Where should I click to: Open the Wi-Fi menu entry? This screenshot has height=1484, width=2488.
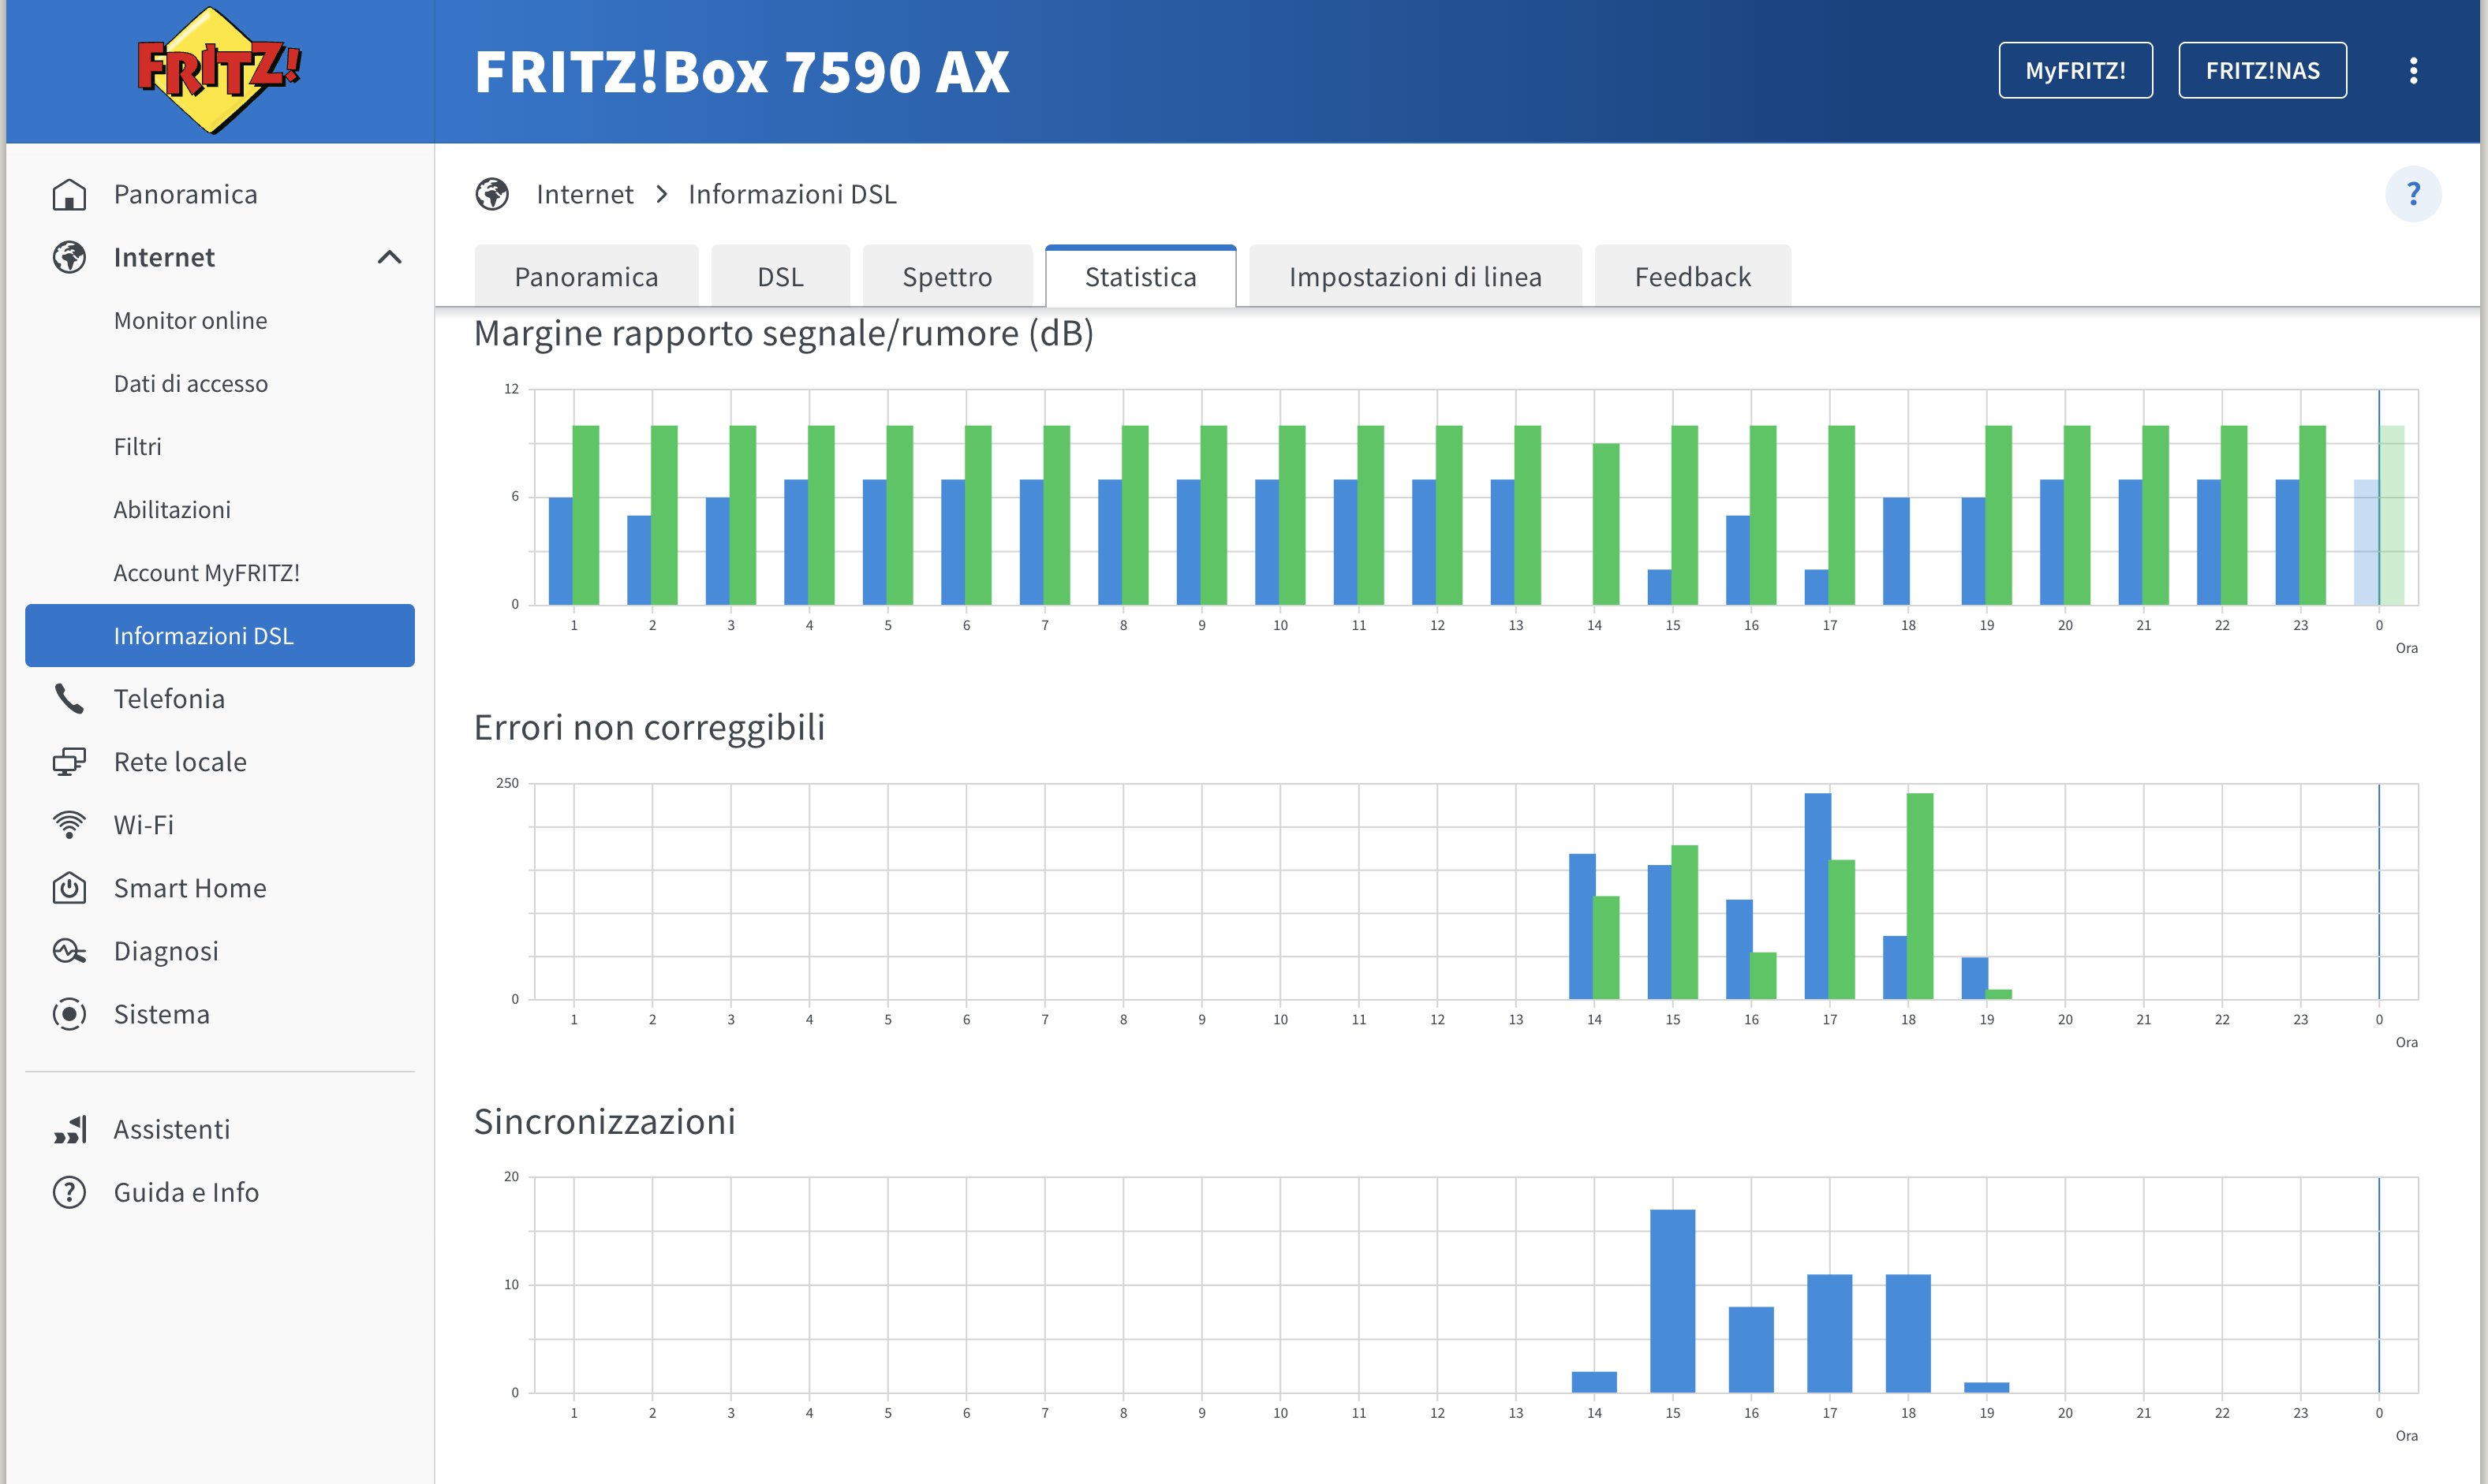[220, 825]
